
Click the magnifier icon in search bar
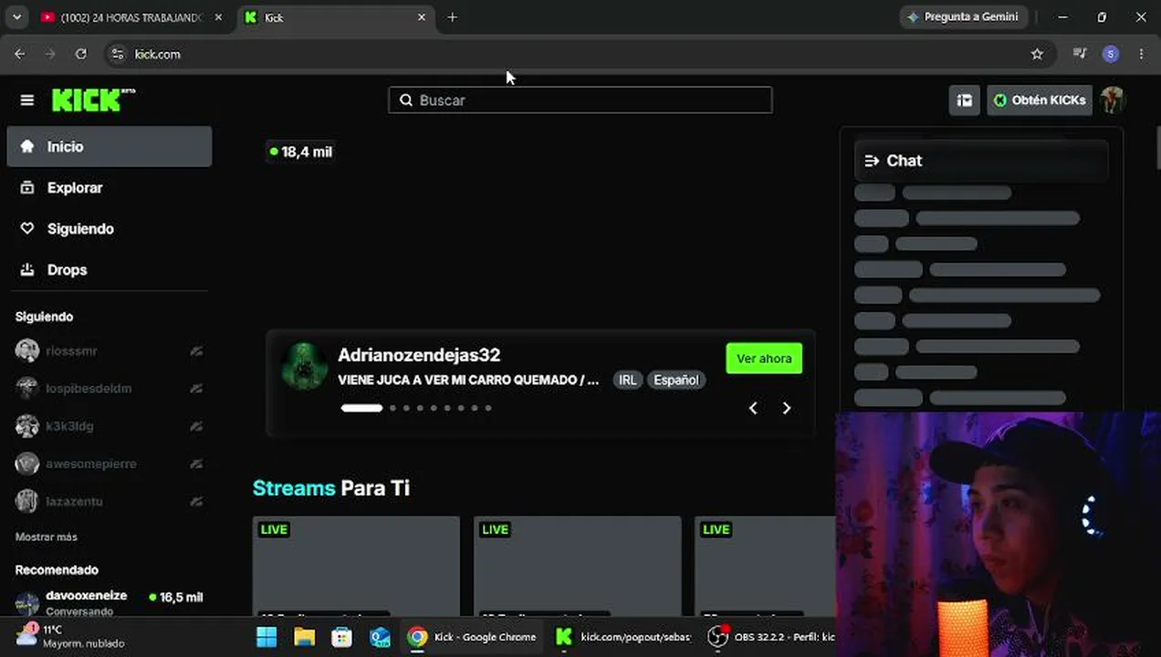tap(406, 100)
